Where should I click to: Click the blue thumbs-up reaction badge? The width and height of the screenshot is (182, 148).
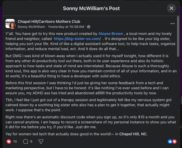coord(170,142)
